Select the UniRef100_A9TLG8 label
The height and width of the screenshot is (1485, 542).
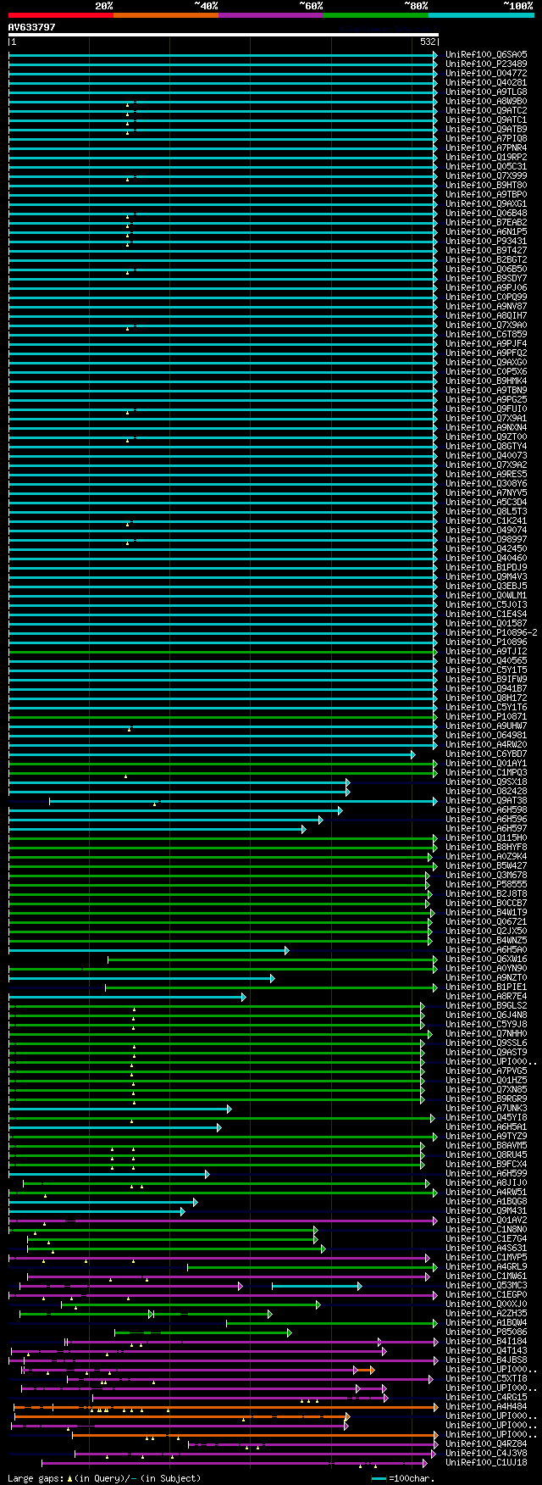pyautogui.click(x=486, y=92)
